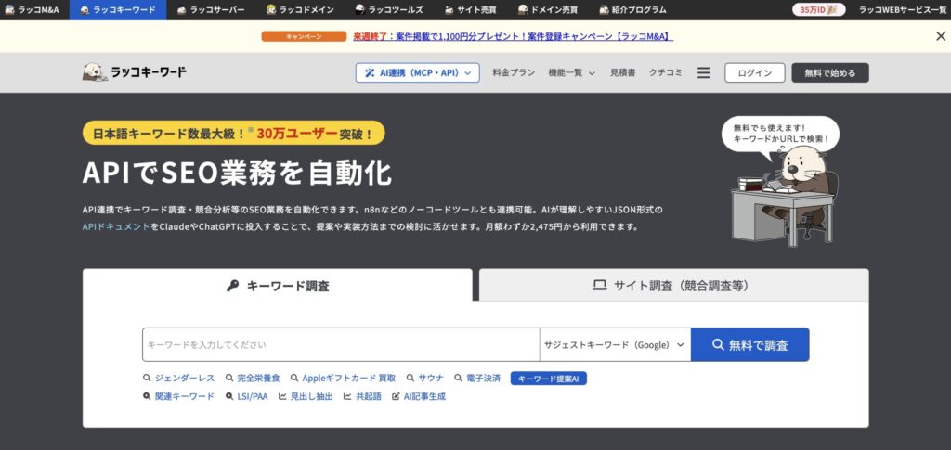The height and width of the screenshot is (450, 951).
Task: Search the suggested keyword ジェンダーレス
Action: click(179, 378)
